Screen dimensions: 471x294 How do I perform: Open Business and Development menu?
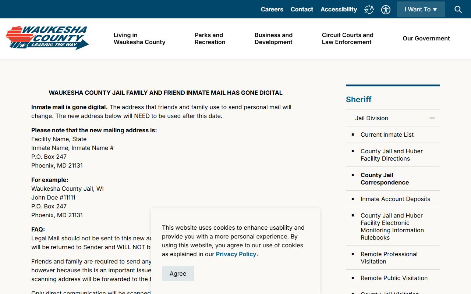point(273,39)
